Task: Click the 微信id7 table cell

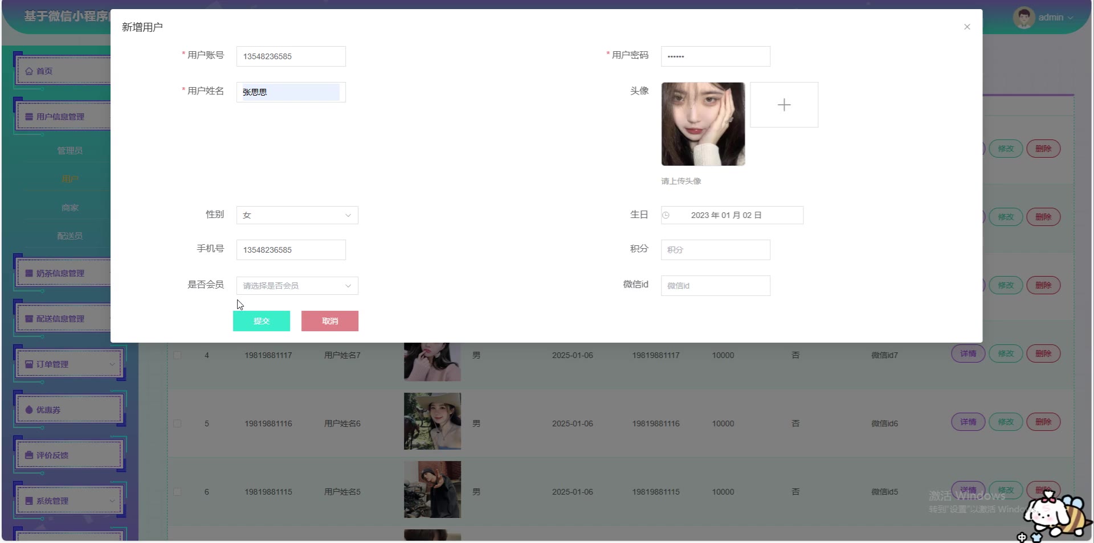Action: click(885, 355)
